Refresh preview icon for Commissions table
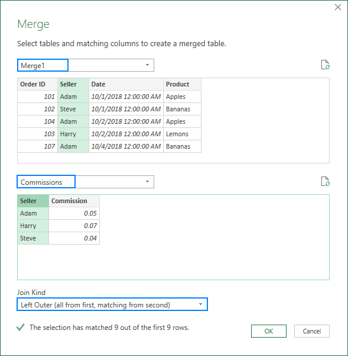Viewport: 348px width, 356px height. point(326,182)
